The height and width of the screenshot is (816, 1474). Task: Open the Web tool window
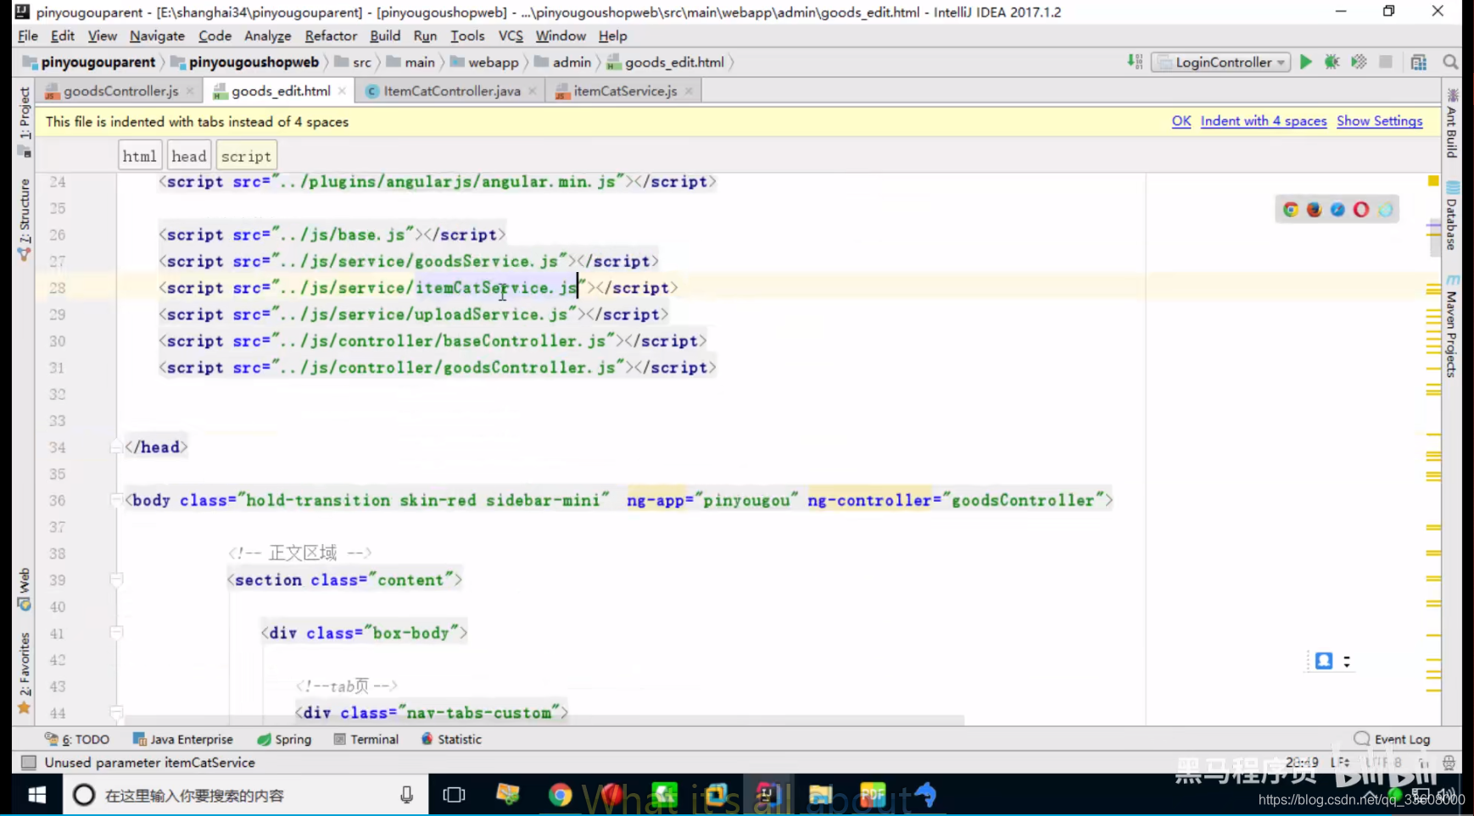(x=24, y=589)
